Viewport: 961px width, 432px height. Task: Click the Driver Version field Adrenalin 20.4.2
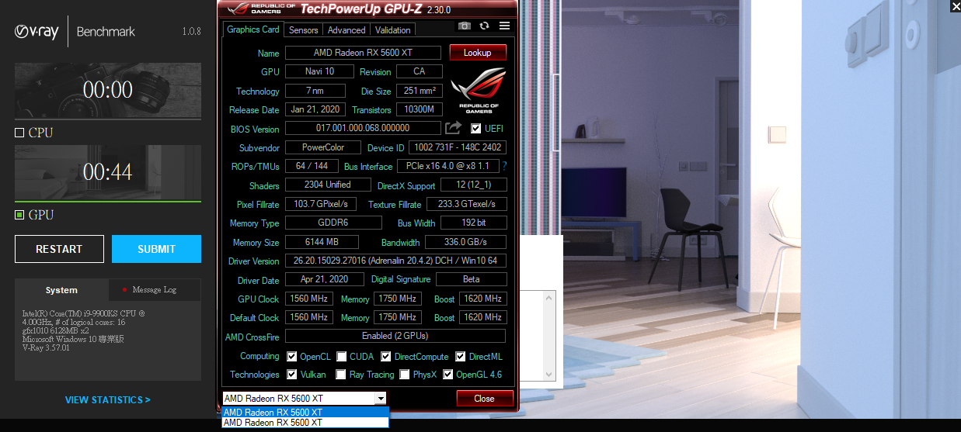point(395,261)
